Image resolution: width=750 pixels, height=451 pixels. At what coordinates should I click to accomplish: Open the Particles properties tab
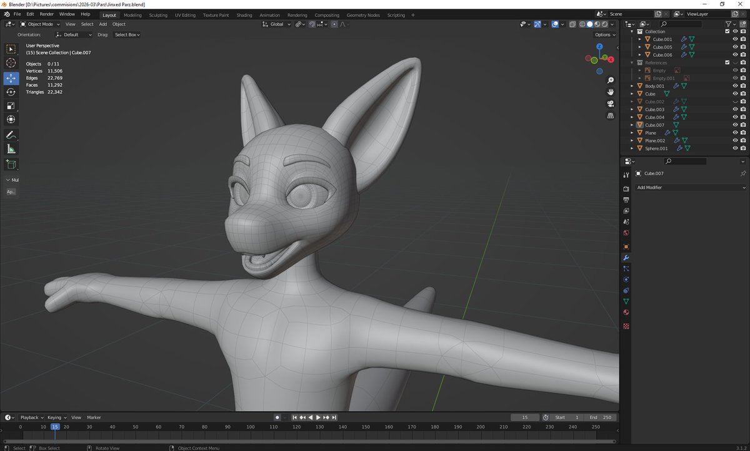point(626,268)
